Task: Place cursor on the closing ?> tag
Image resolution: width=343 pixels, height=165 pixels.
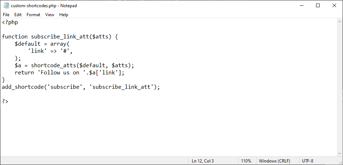Action: click(5, 101)
